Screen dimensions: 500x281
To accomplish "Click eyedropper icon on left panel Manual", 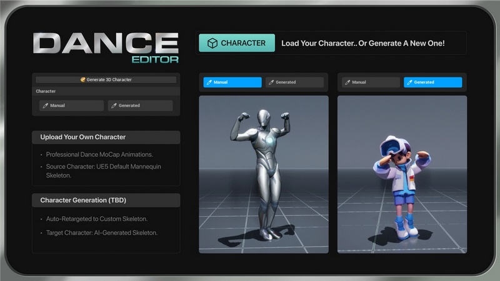I will coord(45,106).
